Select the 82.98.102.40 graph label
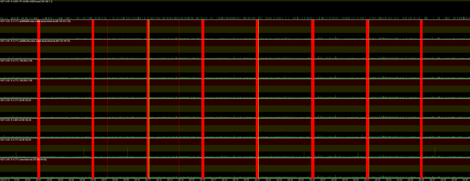 16,120
